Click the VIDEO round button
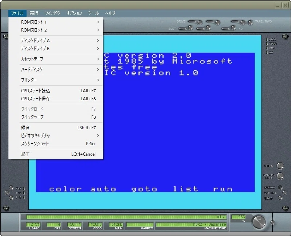 pos(280,198)
